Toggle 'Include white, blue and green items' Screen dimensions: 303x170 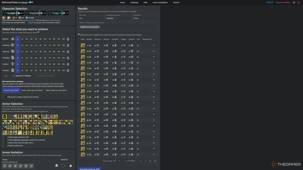click(5, 143)
